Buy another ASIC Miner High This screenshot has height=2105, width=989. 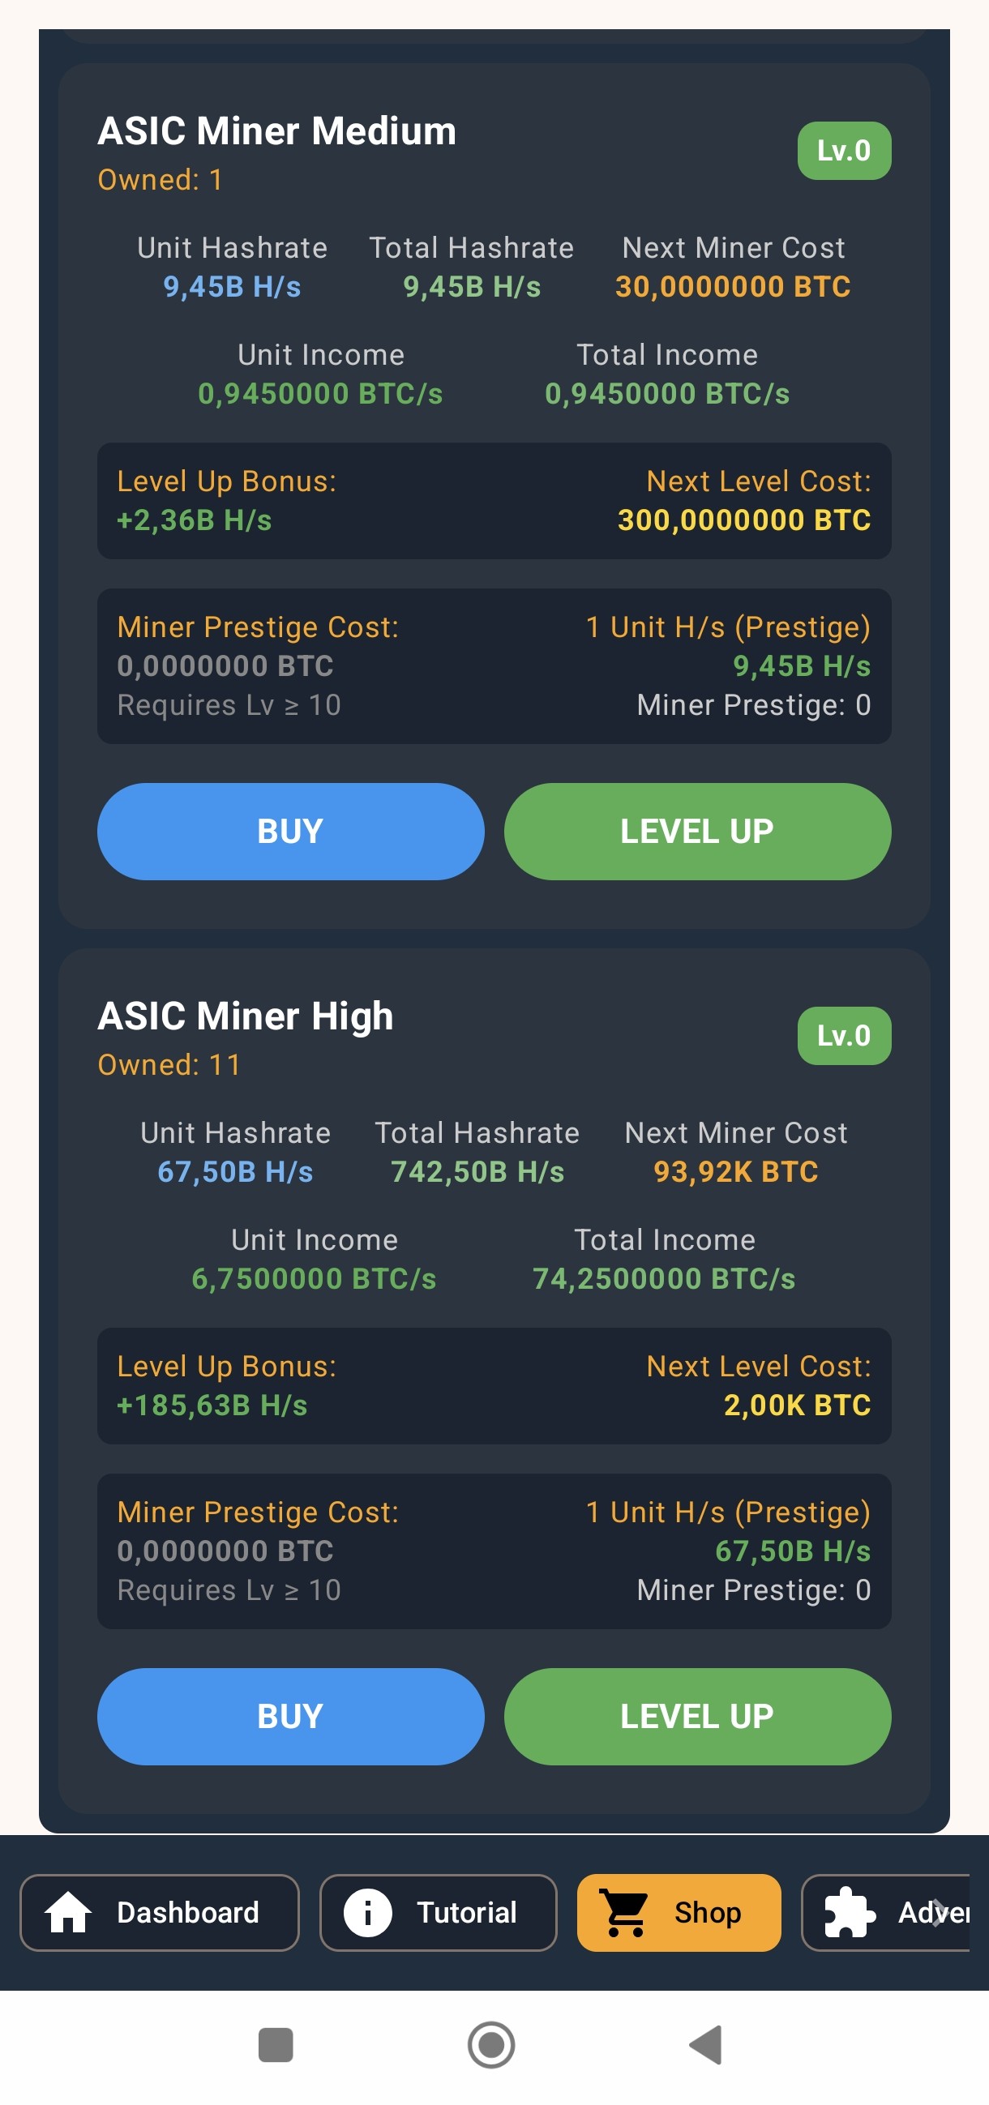point(290,1716)
